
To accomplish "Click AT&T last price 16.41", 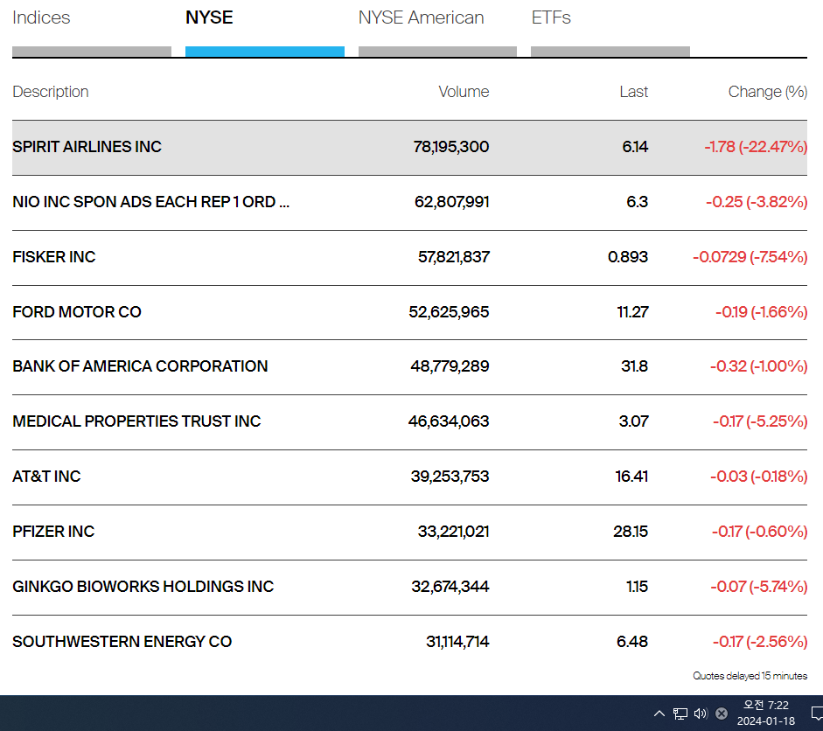I will (x=631, y=477).
